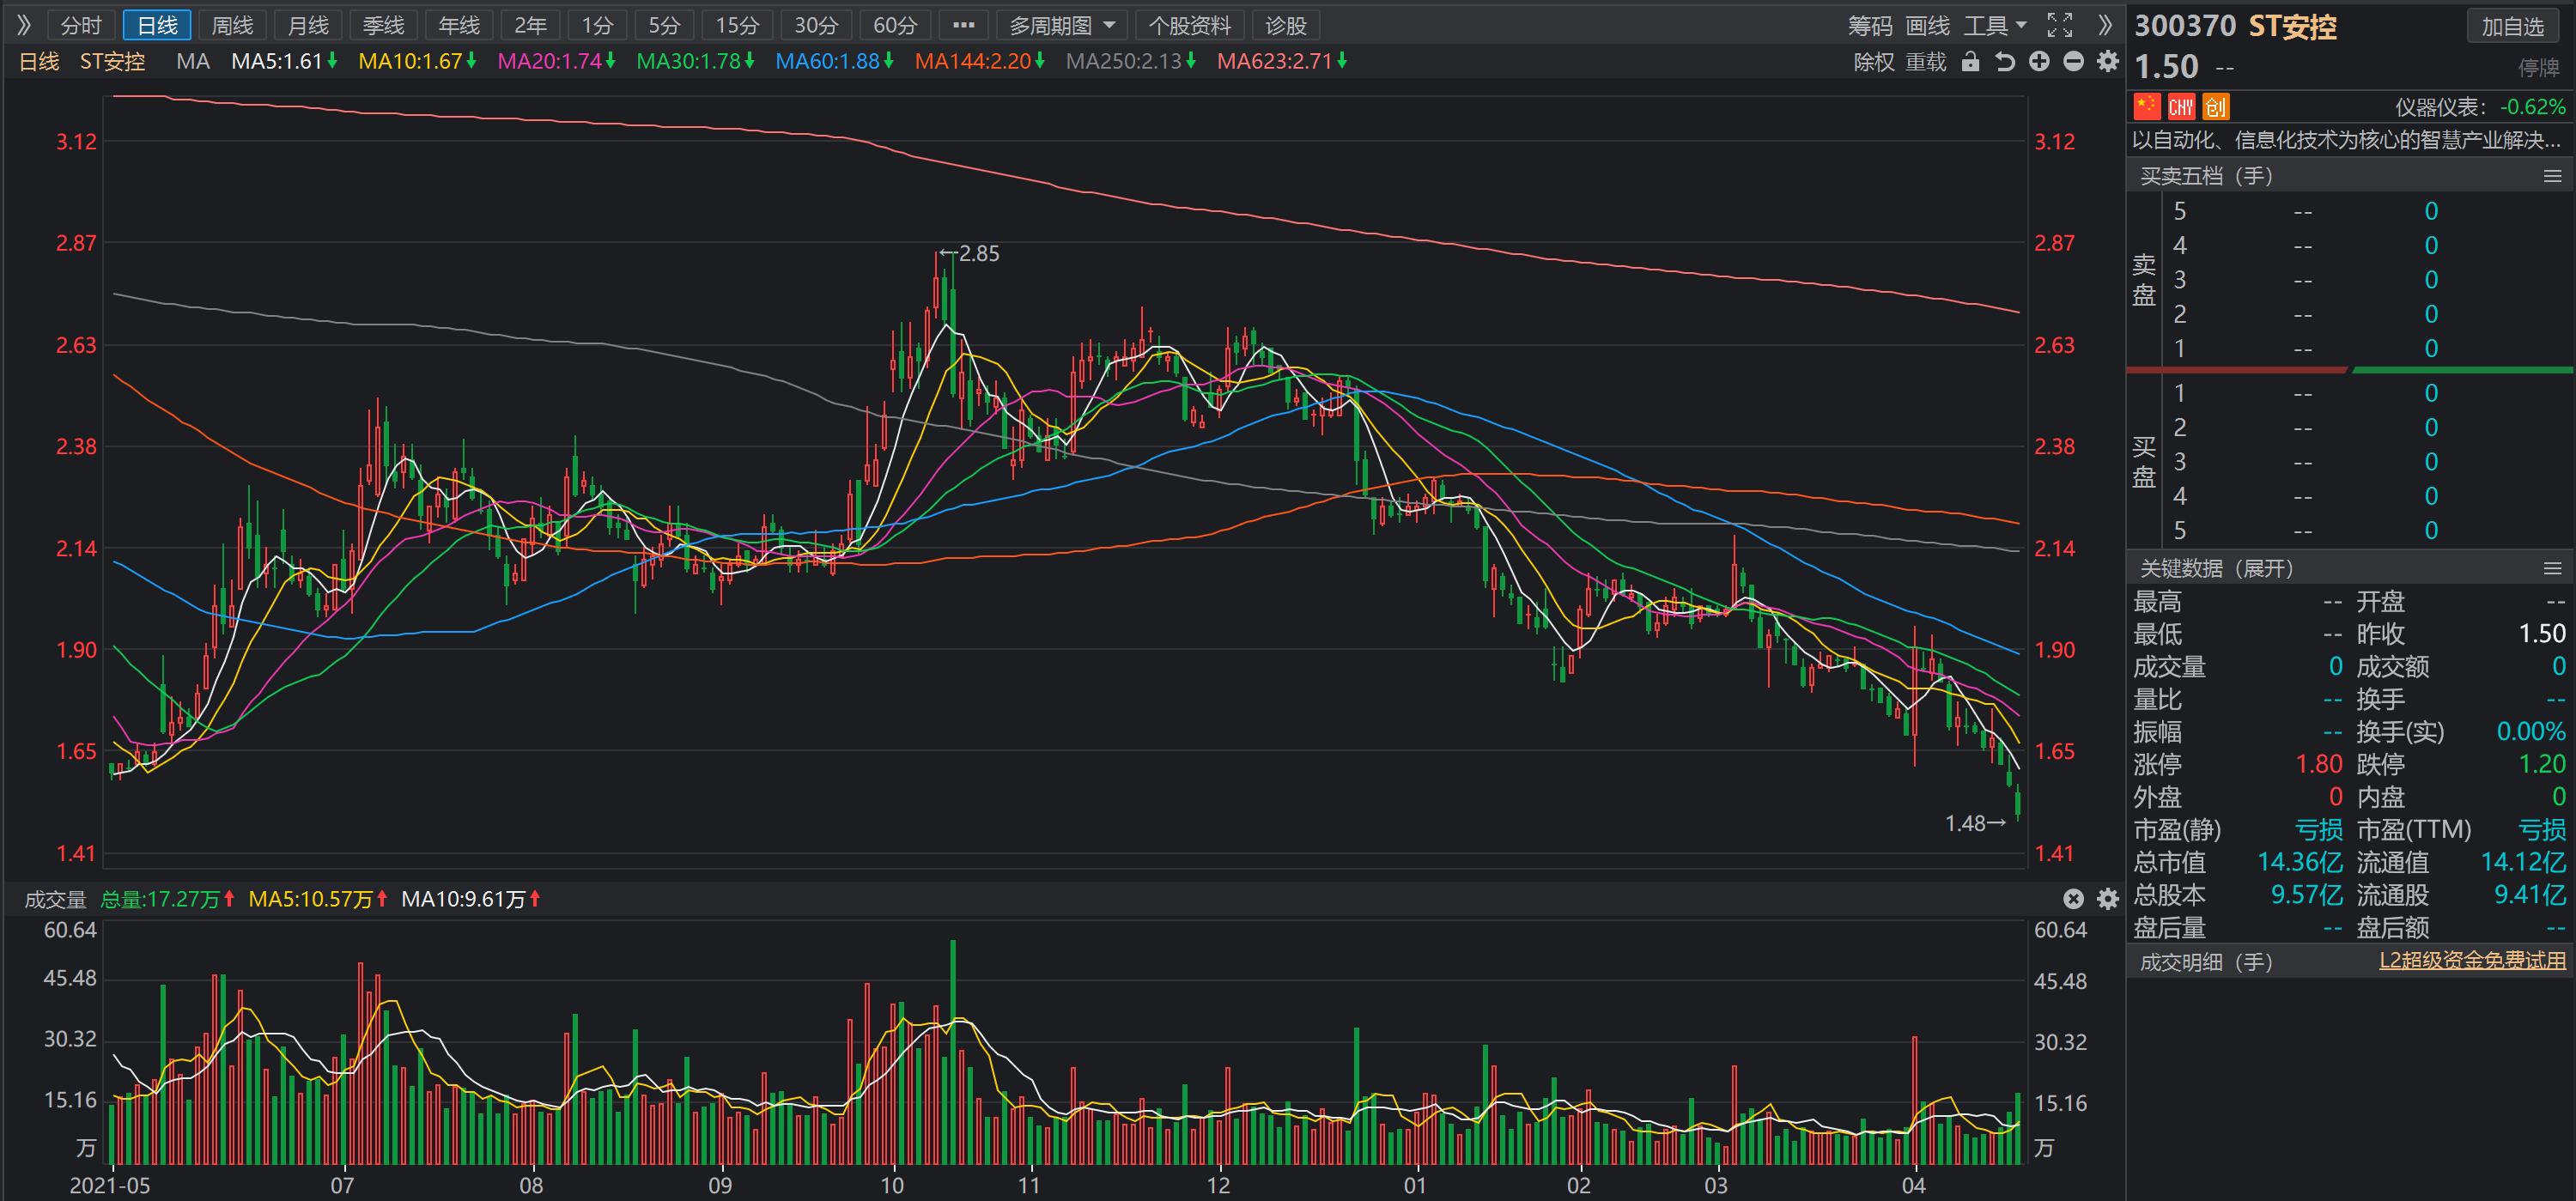The image size is (2576, 1201).
Task: Open 买卖五档 panel menu icon
Action: pos(2552,176)
